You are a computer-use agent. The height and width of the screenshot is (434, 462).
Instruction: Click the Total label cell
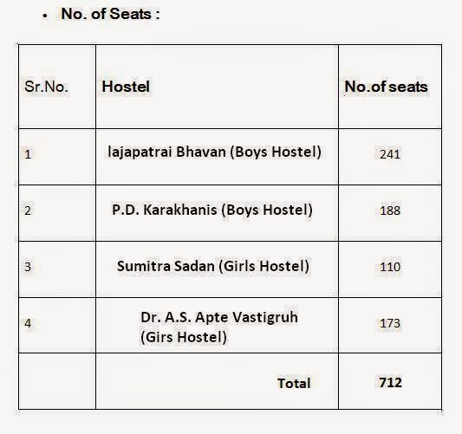(217, 381)
